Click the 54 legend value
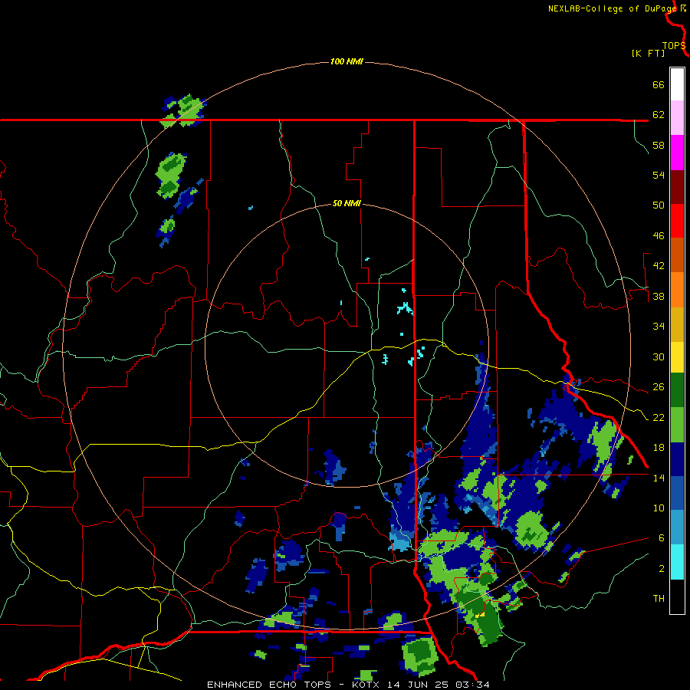The image size is (690, 690). click(659, 175)
